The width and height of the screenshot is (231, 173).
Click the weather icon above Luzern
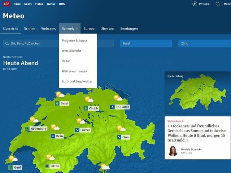point(81,121)
